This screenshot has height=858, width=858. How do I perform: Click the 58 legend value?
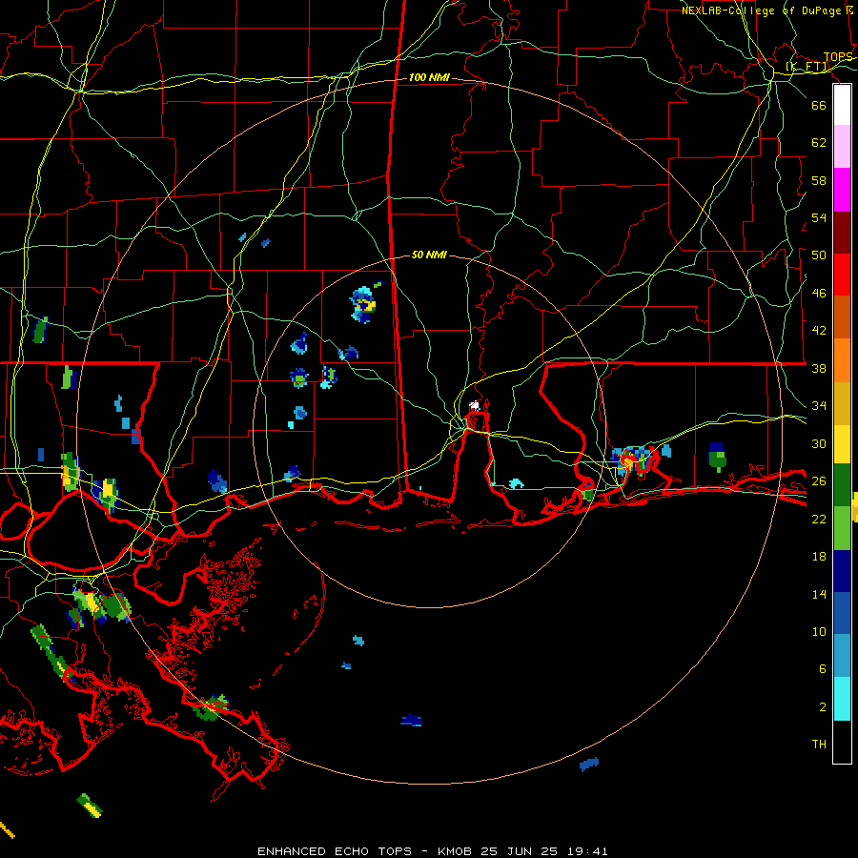point(819,180)
